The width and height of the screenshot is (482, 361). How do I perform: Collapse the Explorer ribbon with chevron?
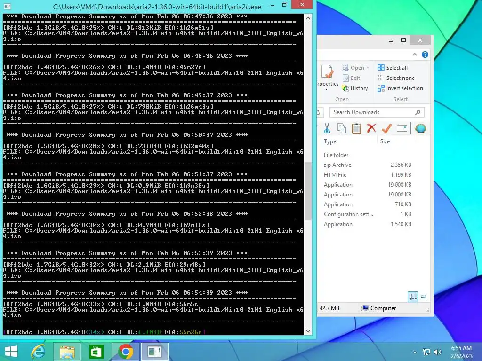click(x=415, y=55)
